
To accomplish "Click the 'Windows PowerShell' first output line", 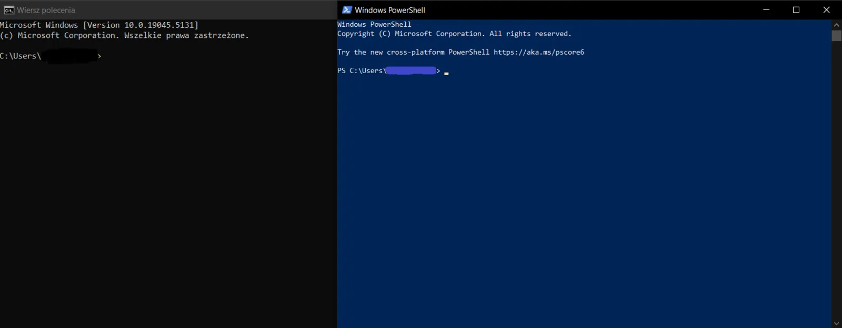I will tap(374, 24).
